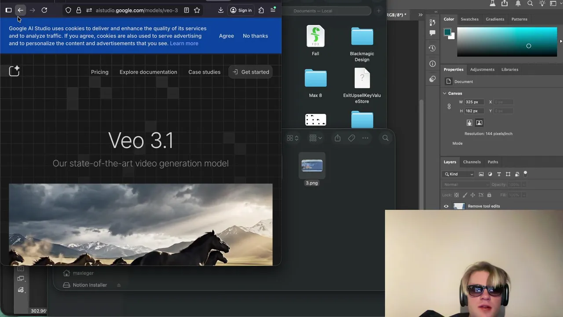Toggle the browser sidebar icon

point(8,10)
